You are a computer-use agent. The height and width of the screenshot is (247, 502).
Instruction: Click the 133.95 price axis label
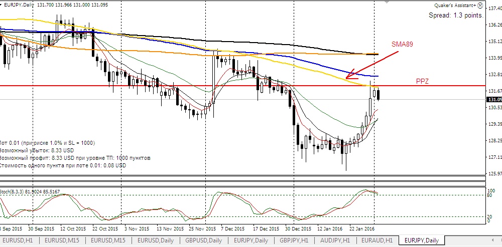click(495, 58)
